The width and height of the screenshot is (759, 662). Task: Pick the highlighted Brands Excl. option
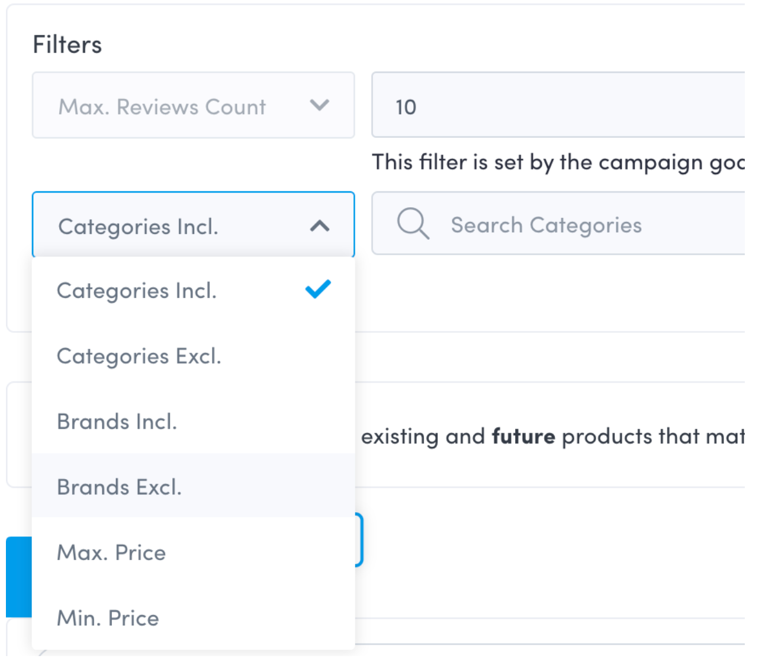coord(119,487)
